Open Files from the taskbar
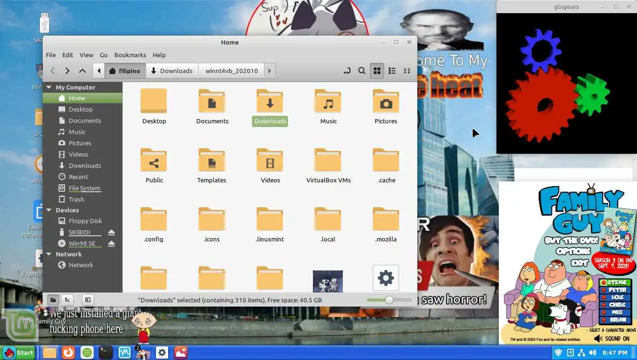Screen dimensions: 637x360 tap(50, 352)
